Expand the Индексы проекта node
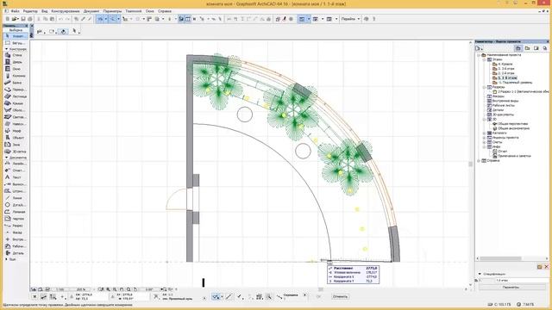 coord(484,138)
